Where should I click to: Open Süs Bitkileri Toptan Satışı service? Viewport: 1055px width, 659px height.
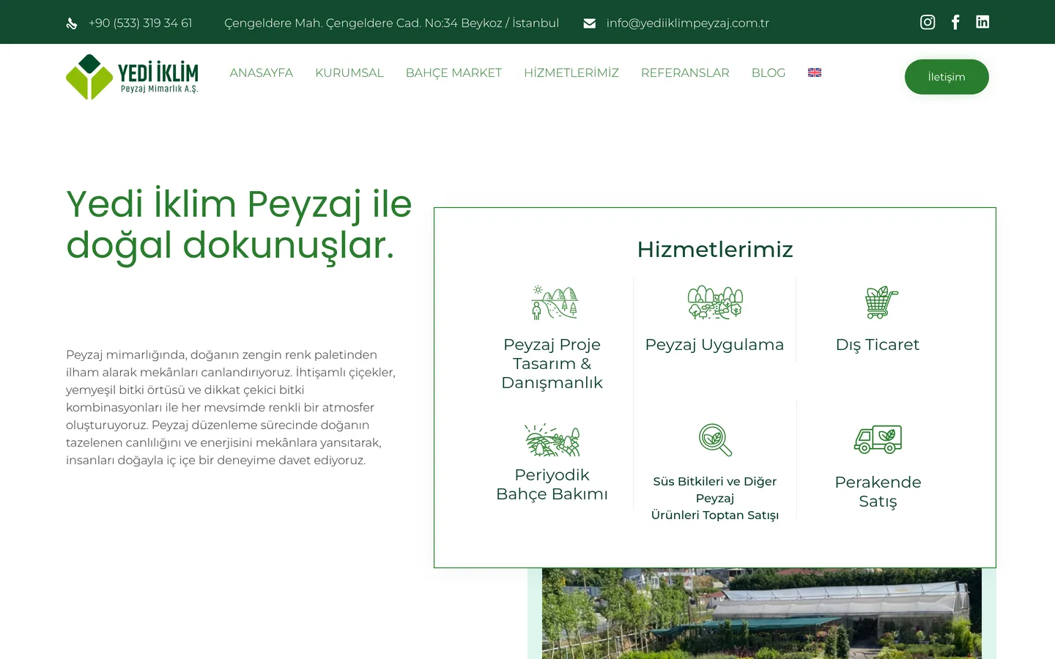[715, 498]
